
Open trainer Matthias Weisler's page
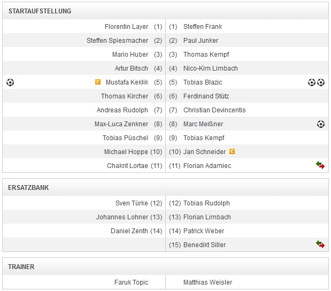coord(207,282)
